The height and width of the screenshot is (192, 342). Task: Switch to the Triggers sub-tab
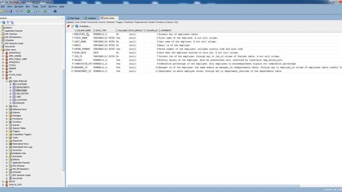pos(119,22)
